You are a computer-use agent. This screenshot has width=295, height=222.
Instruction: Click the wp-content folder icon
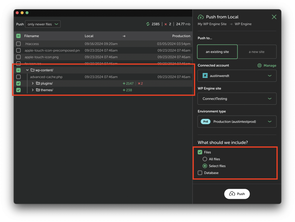coord(33,70)
